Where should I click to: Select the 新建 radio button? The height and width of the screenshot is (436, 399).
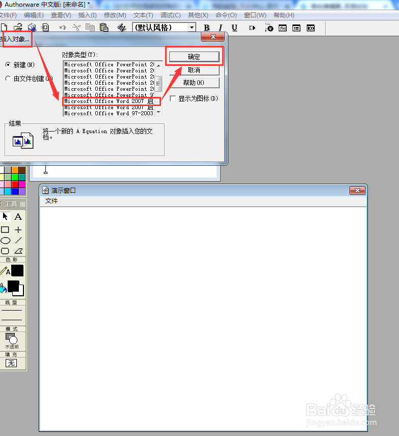(8, 65)
